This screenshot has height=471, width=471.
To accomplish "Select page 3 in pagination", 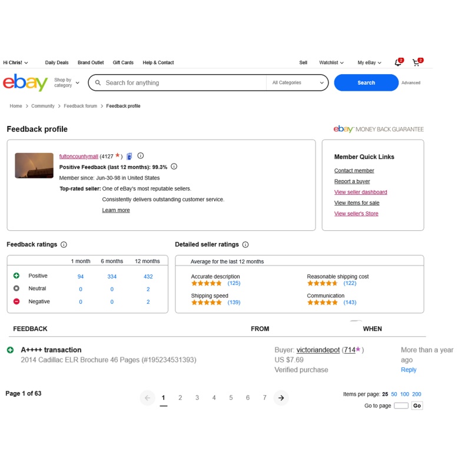I will point(197,398).
